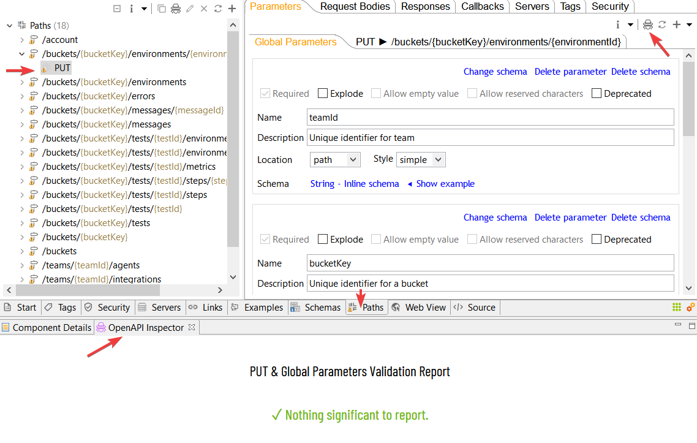697x443 pixels.
Task: Click the /buckets/{bucketKey}/tests path icon
Action: 33,223
